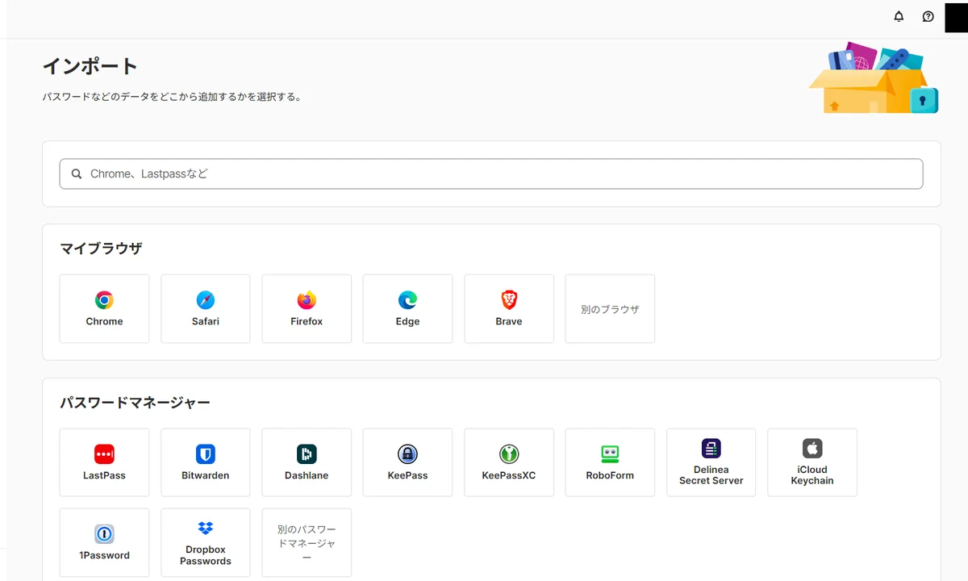This screenshot has height=581, width=968.
Task: Click the Chrome label text
Action: coord(104,321)
